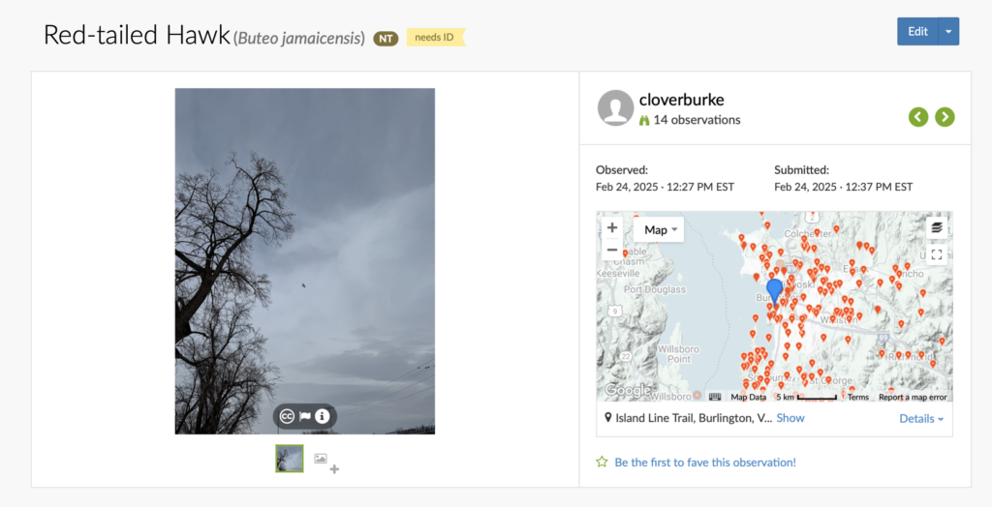
Task: Expand location Details dropdown
Action: coord(921,419)
